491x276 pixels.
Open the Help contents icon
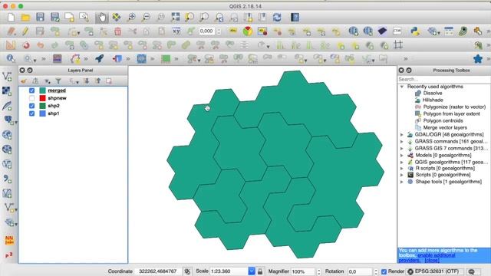295,17
